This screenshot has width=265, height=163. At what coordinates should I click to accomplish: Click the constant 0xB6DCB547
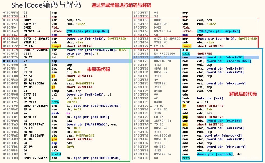click(85, 83)
